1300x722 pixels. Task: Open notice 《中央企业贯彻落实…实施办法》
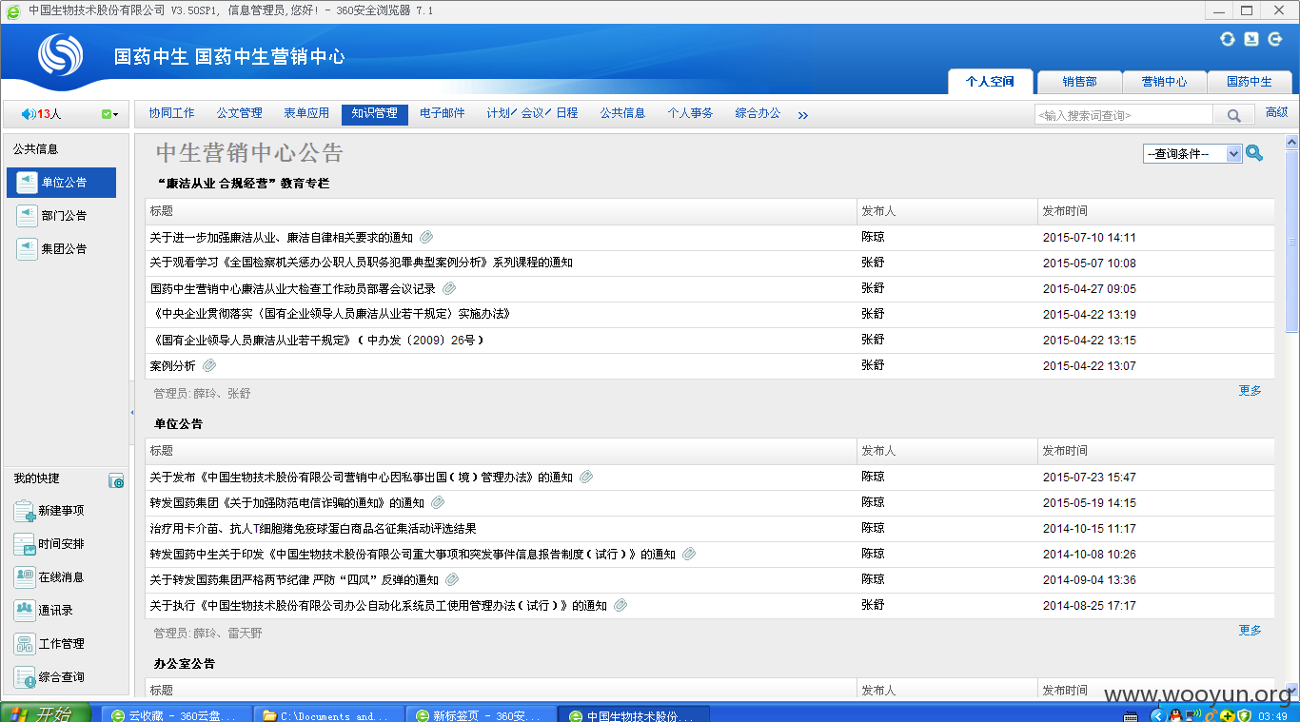point(330,314)
